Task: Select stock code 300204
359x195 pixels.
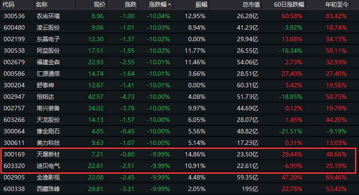Action: pos(14,85)
